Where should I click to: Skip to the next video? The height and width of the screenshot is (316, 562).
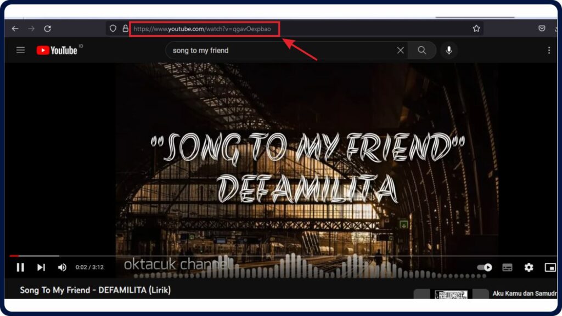click(x=41, y=267)
